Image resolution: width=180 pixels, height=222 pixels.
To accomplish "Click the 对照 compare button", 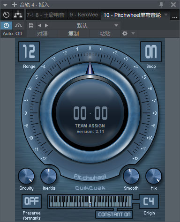I will [x=42, y=34].
